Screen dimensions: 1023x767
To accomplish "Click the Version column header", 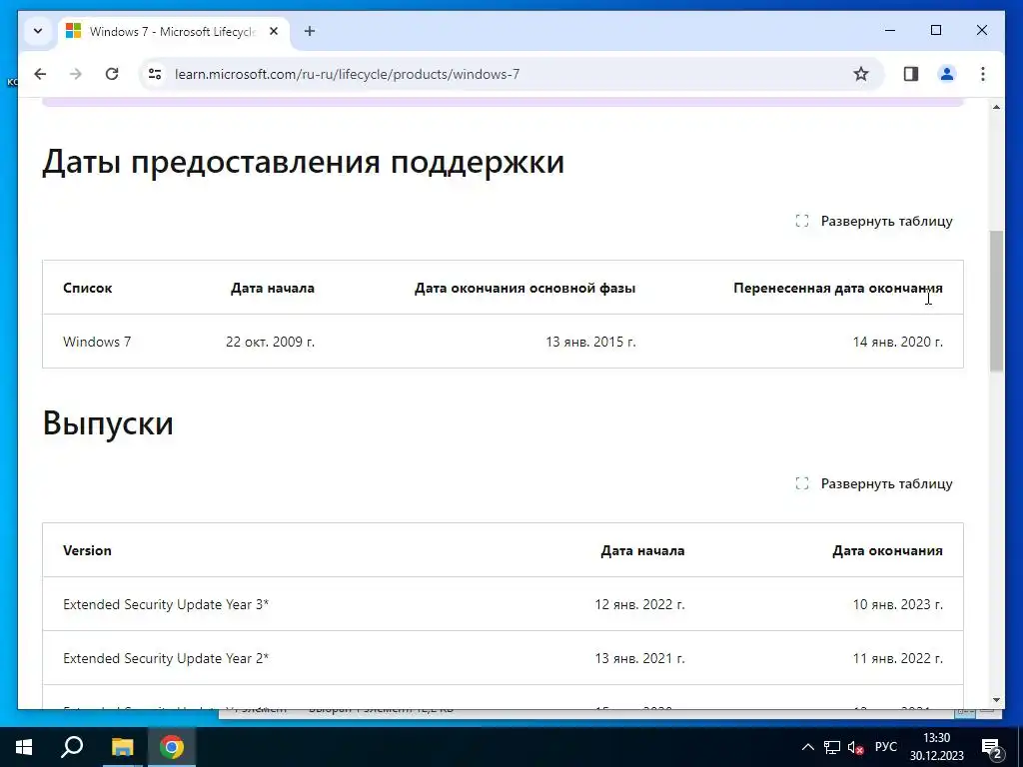I will tap(88, 551).
